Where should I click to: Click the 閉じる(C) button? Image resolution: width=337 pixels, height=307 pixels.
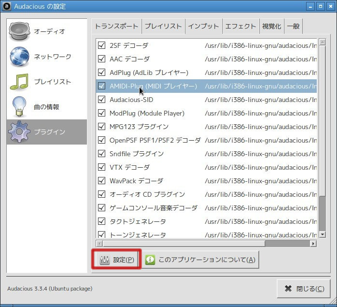tap(304, 289)
